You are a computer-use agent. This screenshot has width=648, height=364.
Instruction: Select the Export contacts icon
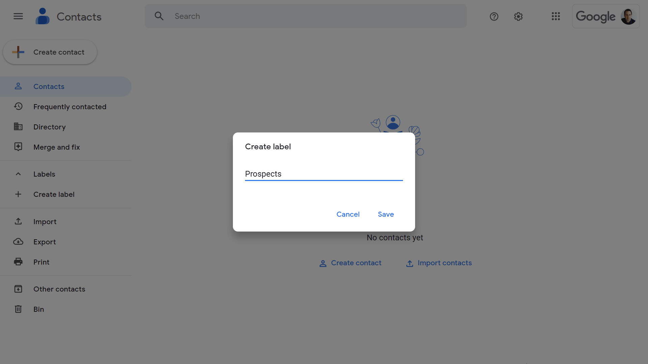click(x=18, y=241)
